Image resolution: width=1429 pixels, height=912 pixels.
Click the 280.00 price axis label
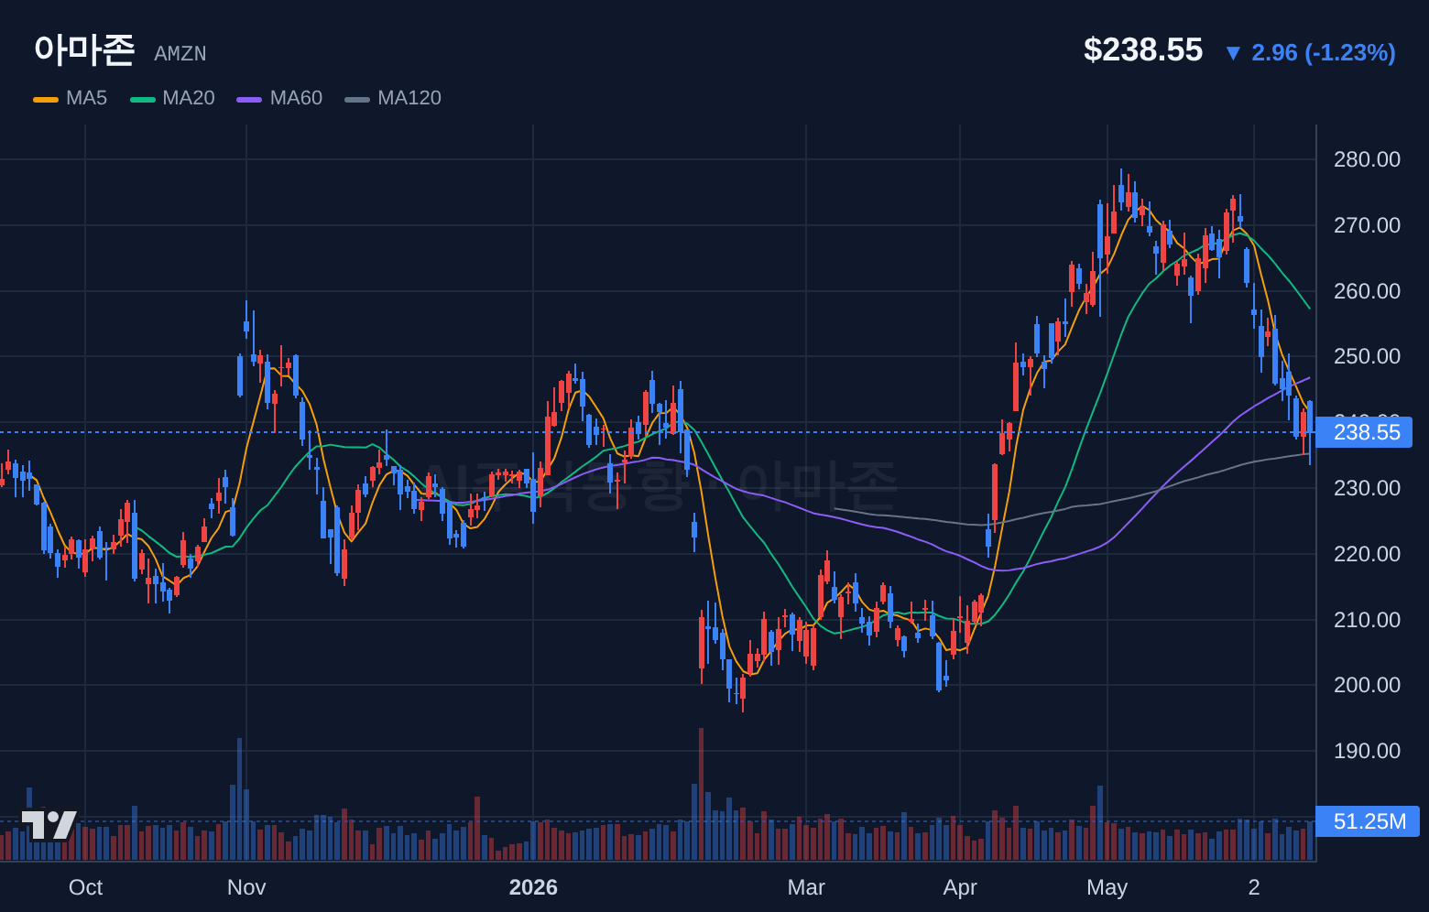pyautogui.click(x=1367, y=159)
